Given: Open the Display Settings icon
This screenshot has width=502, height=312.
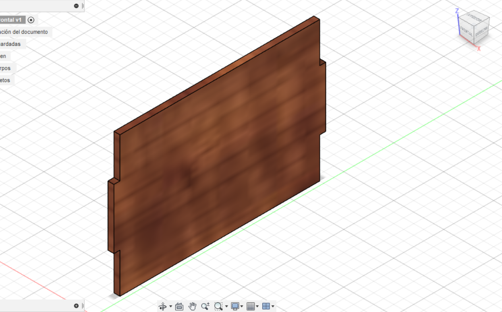Looking at the screenshot, I should click(x=234, y=306).
